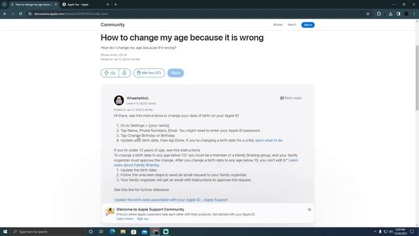The image size is (419, 236).
Task: Reload the current page
Action: point(20,14)
